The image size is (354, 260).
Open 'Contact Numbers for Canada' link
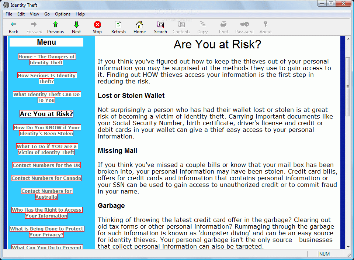point(46,178)
